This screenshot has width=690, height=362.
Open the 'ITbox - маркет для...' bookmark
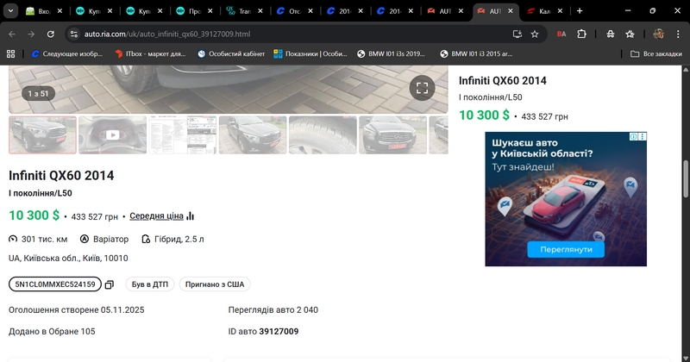click(150, 53)
